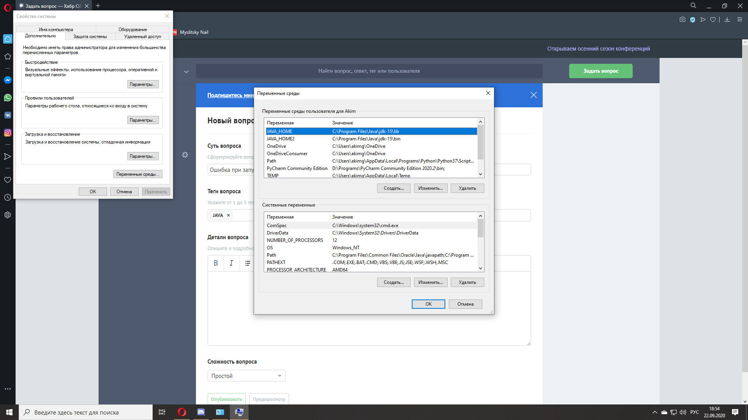The height and width of the screenshot is (420, 748).
Task: Open history clock icon in sidebar
Action: tap(7, 197)
